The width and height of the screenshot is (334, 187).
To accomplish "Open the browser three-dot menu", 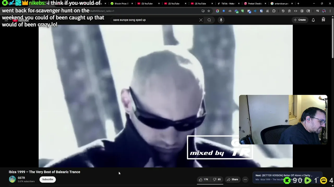I will (330, 11).
